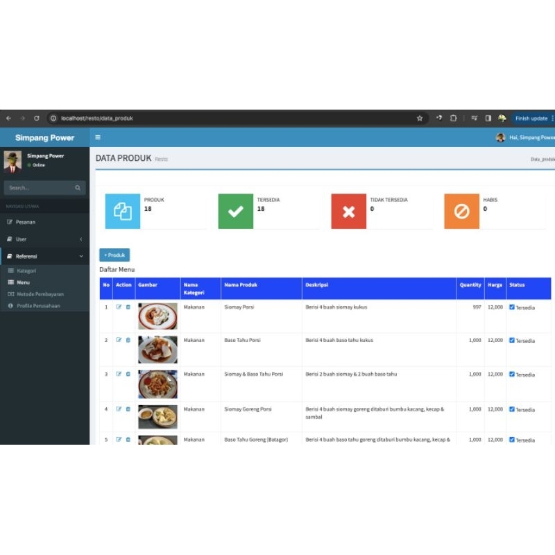Delete the Siomay Goreng Porsi row
555x555 pixels.
coord(128,409)
